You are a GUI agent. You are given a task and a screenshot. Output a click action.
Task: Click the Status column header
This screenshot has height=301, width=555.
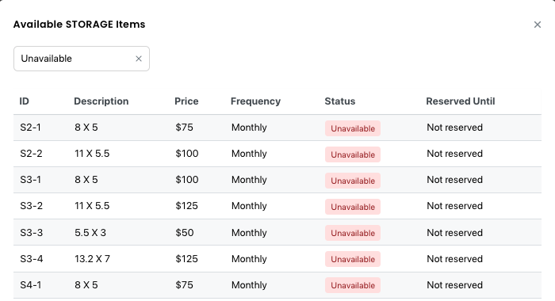(340, 101)
